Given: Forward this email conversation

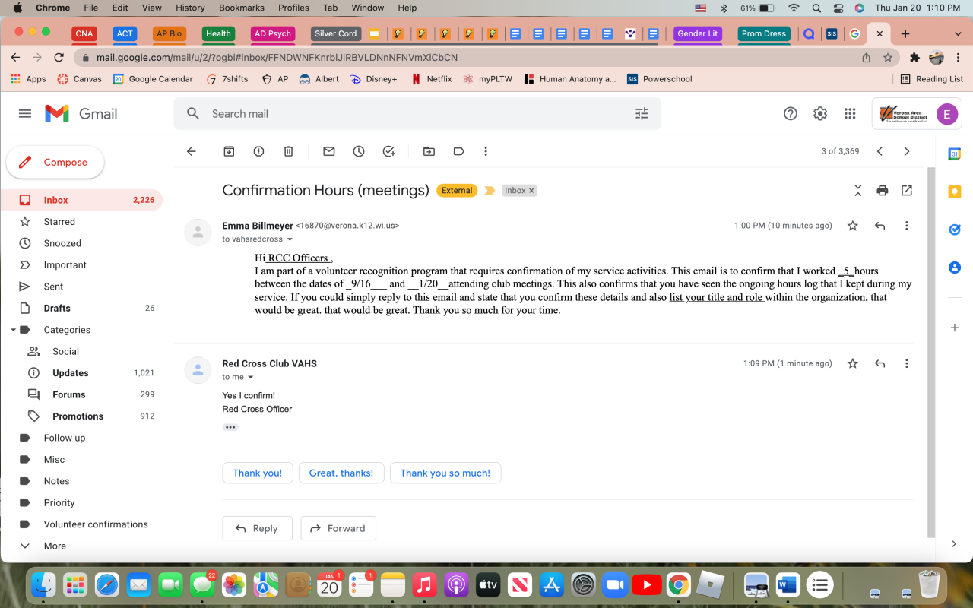Looking at the screenshot, I should 338,528.
